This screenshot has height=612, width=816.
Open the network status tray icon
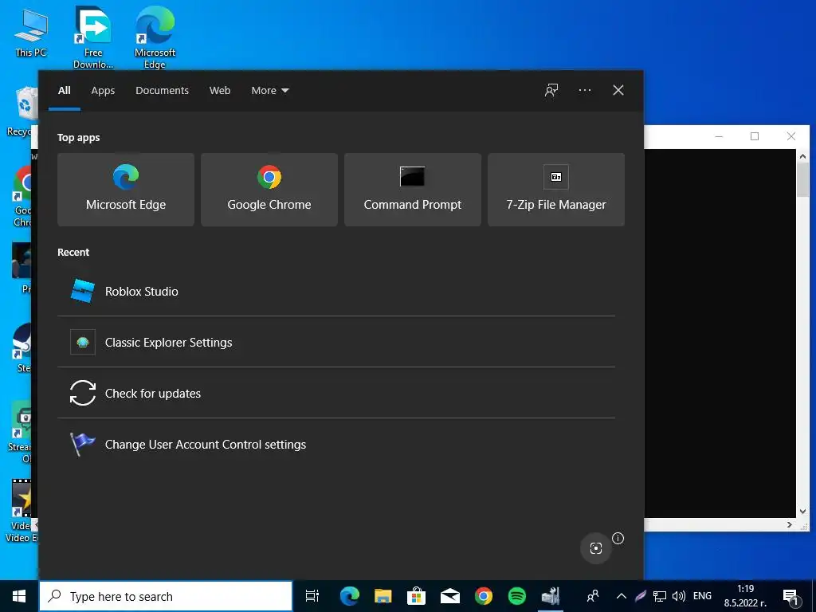coord(660,596)
